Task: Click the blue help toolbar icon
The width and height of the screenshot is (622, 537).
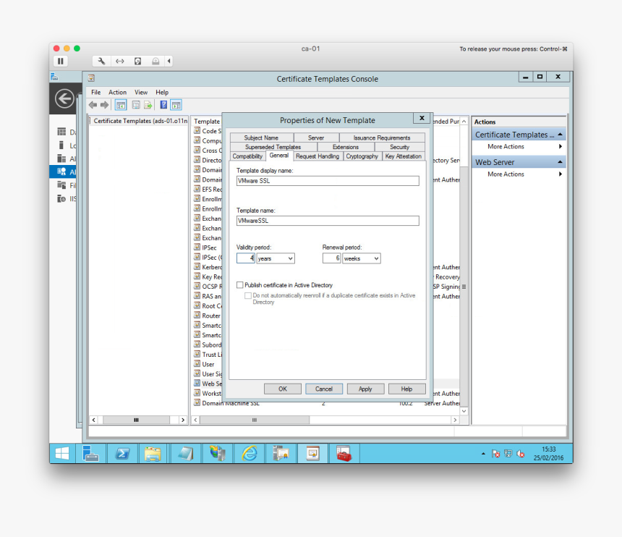Action: click(x=163, y=105)
